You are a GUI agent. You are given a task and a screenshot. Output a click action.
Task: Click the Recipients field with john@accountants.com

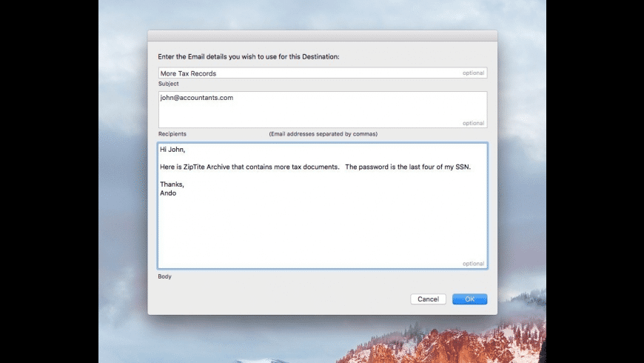pos(323,110)
